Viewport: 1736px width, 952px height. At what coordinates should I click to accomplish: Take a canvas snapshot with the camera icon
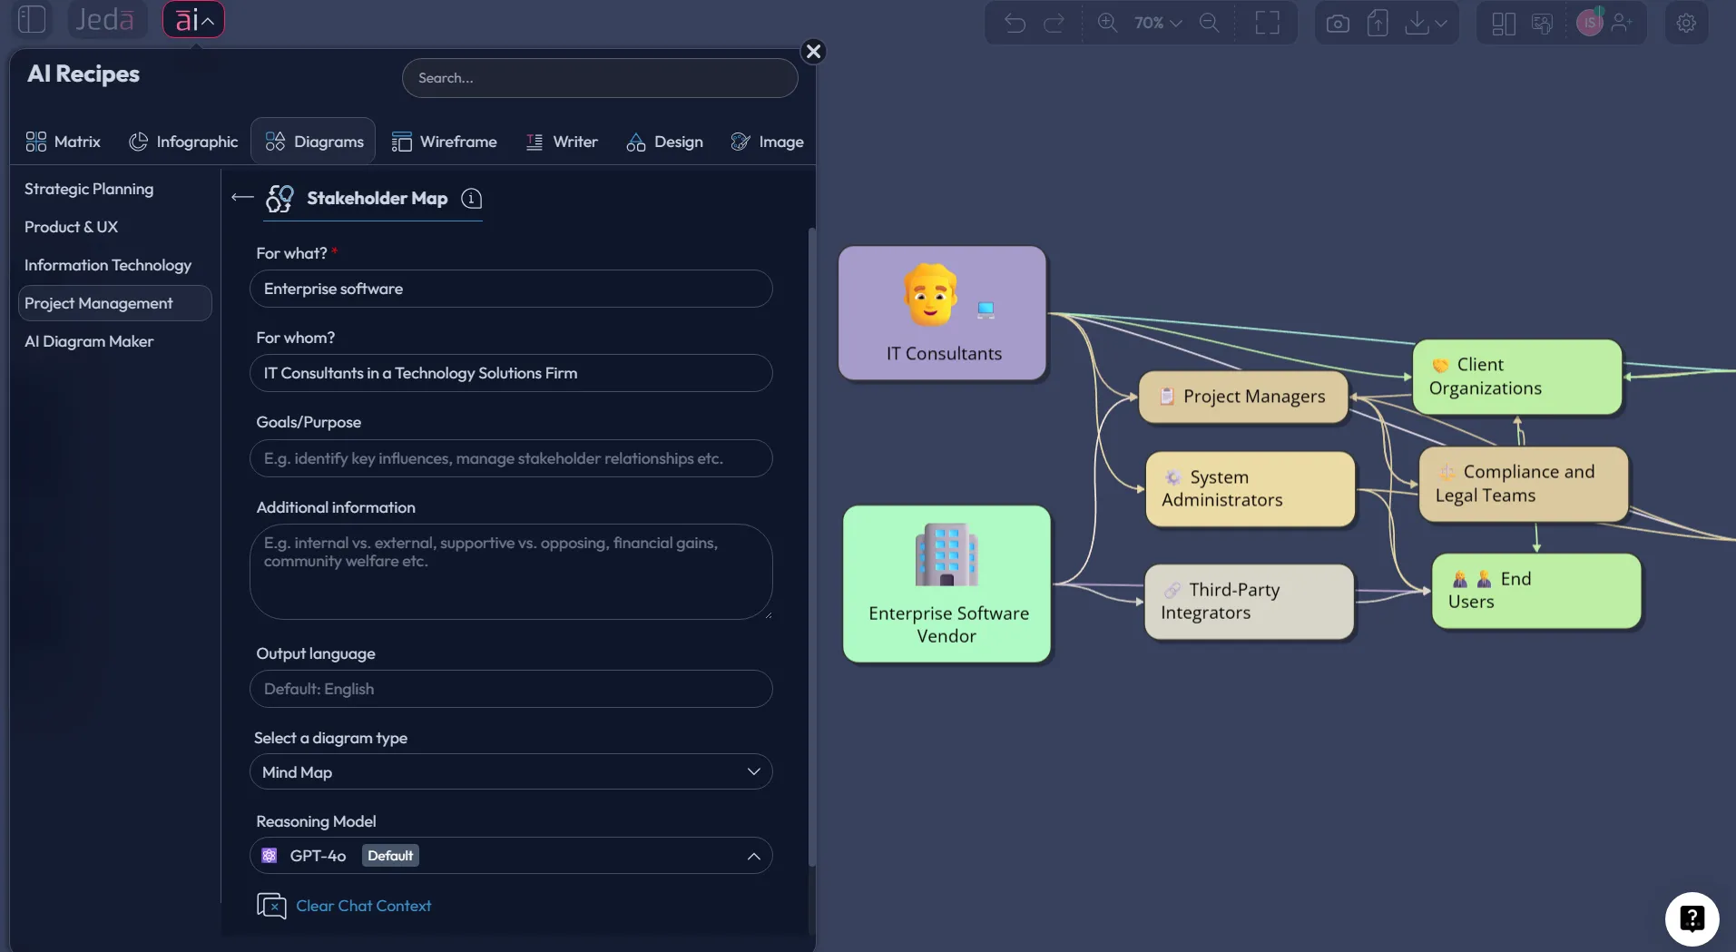coord(1337,23)
